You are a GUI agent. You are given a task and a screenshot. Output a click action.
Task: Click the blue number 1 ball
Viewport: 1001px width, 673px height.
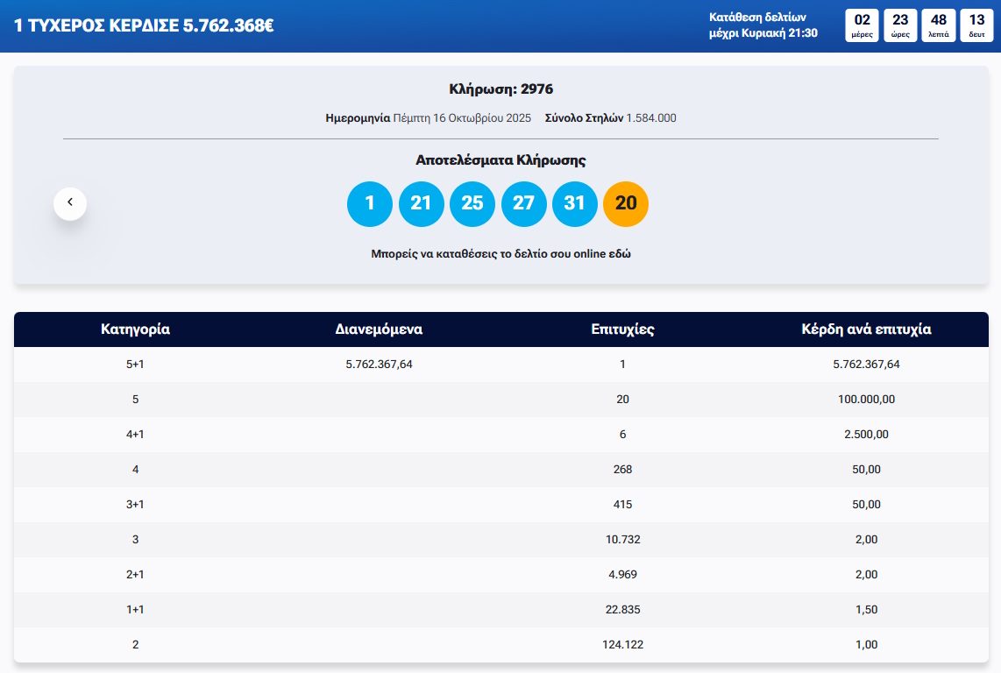coord(370,203)
